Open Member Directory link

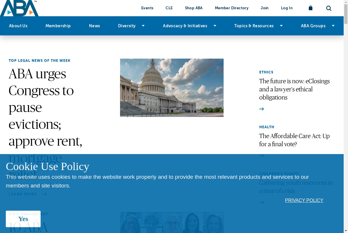coord(232,8)
